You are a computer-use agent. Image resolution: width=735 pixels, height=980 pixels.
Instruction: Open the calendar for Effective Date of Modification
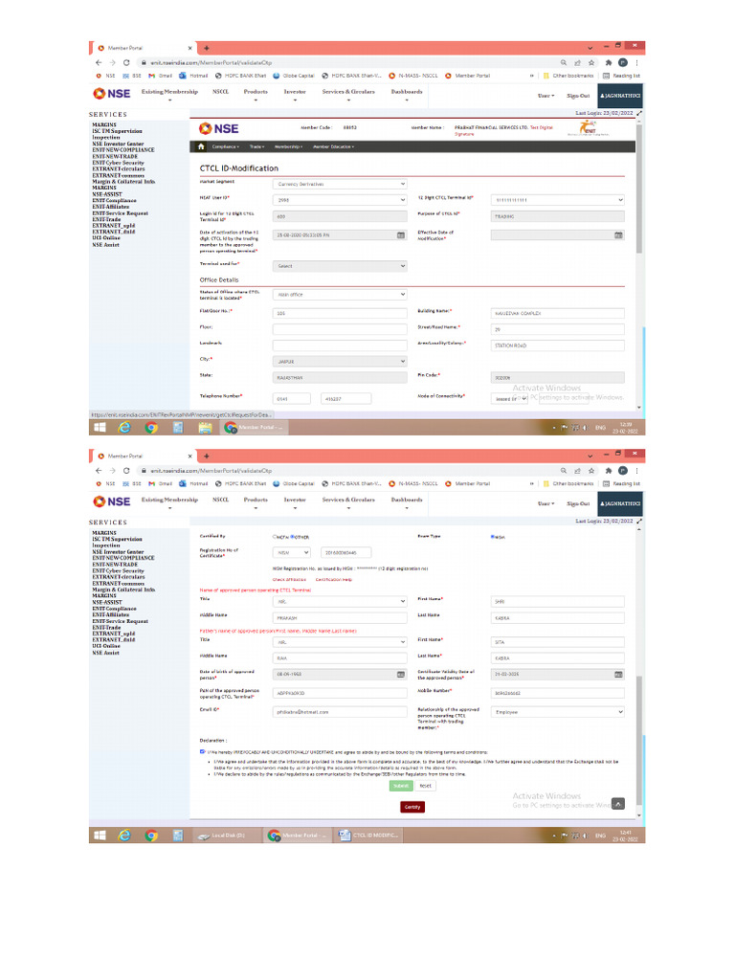pyautogui.click(x=618, y=235)
